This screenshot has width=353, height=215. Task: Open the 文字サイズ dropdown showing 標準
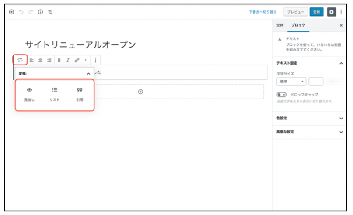(291, 82)
